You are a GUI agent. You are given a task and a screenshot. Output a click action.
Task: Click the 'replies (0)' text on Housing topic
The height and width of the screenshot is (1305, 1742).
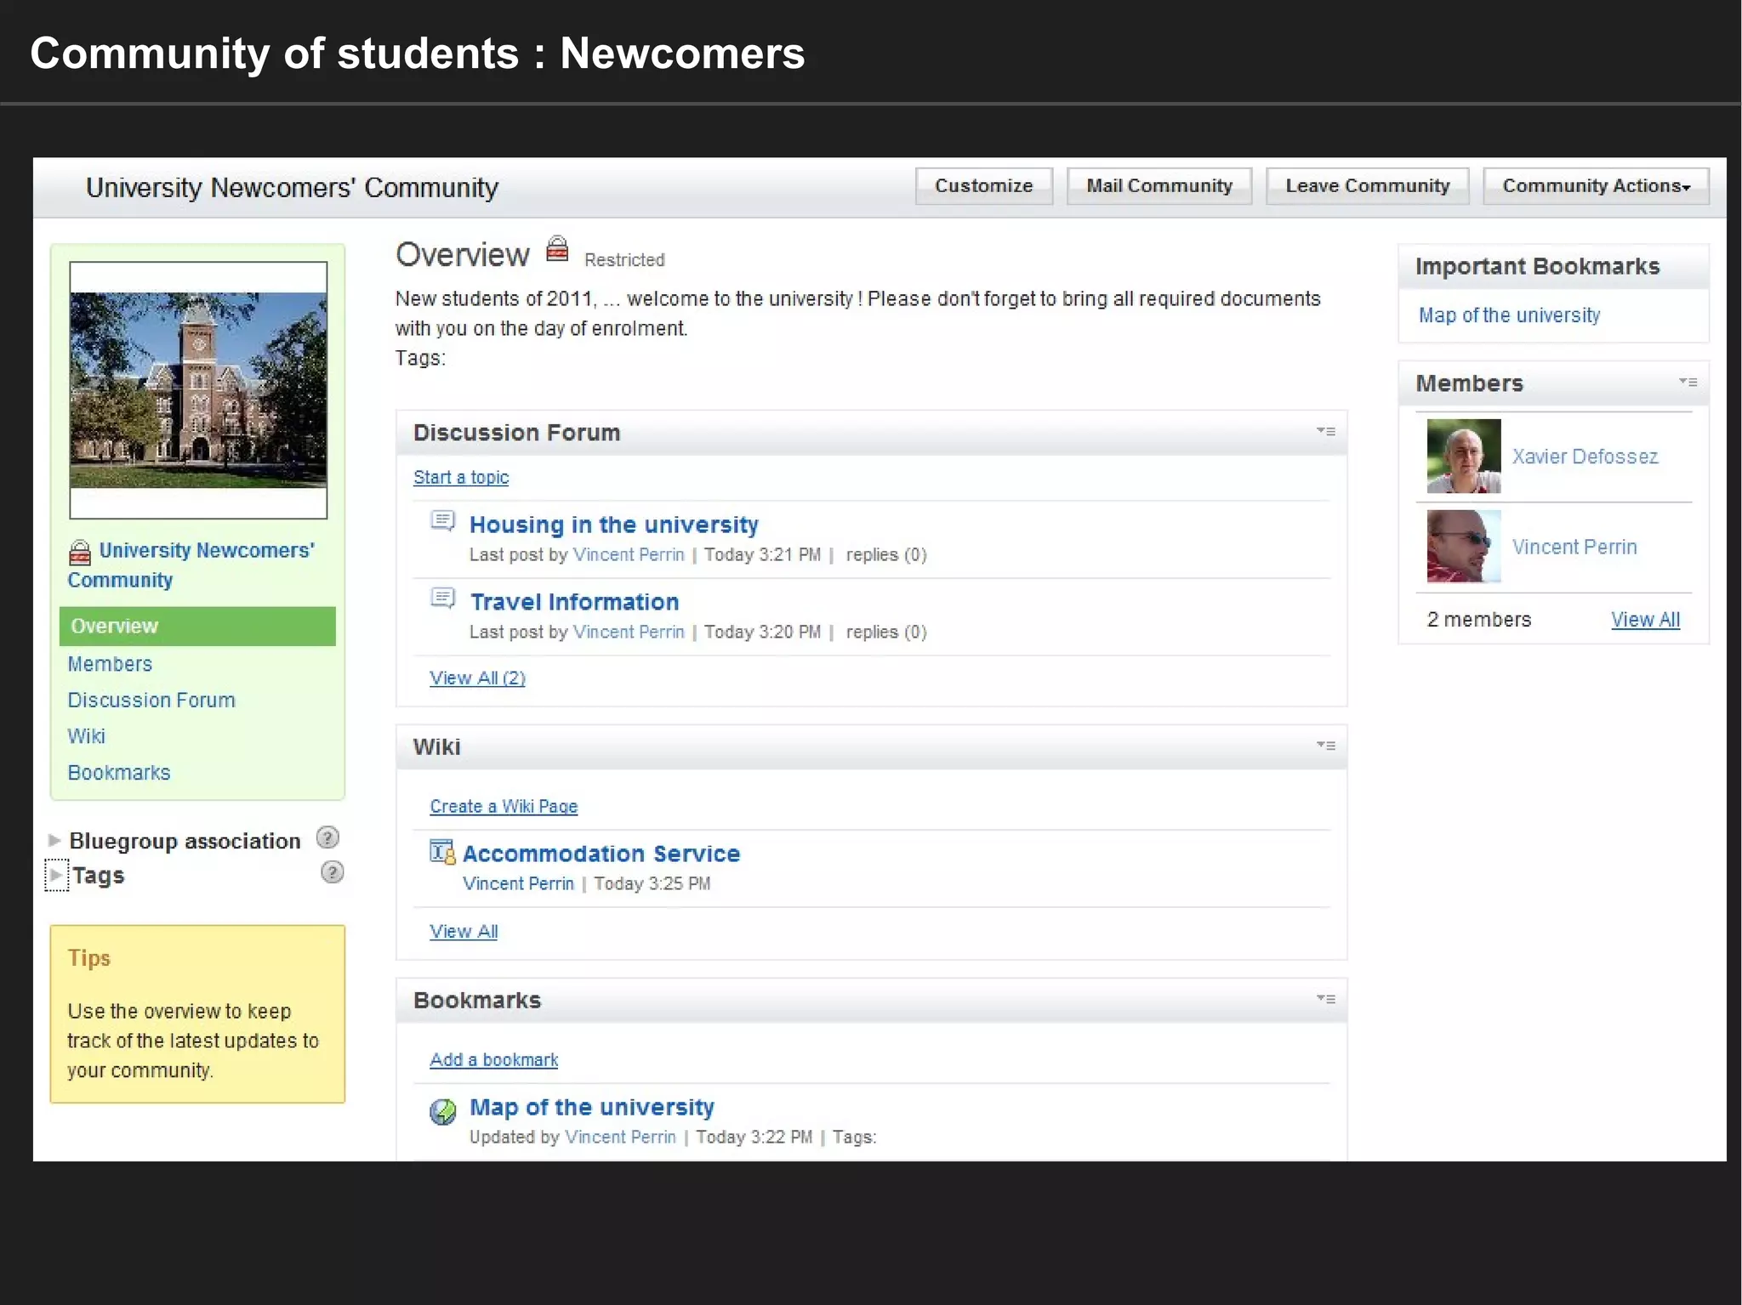coord(886,555)
